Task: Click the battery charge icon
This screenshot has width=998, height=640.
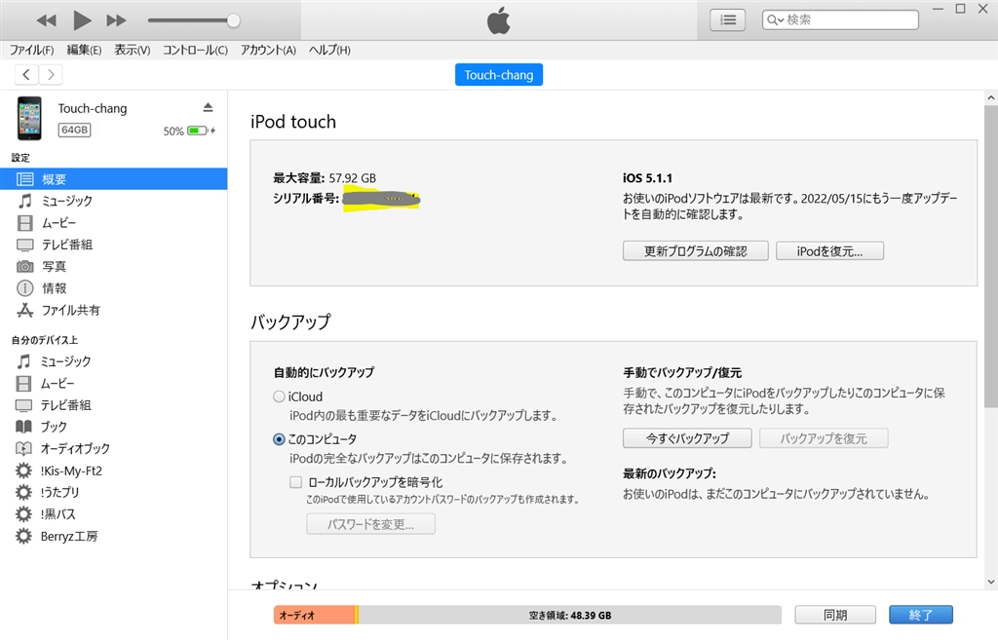Action: (x=199, y=131)
